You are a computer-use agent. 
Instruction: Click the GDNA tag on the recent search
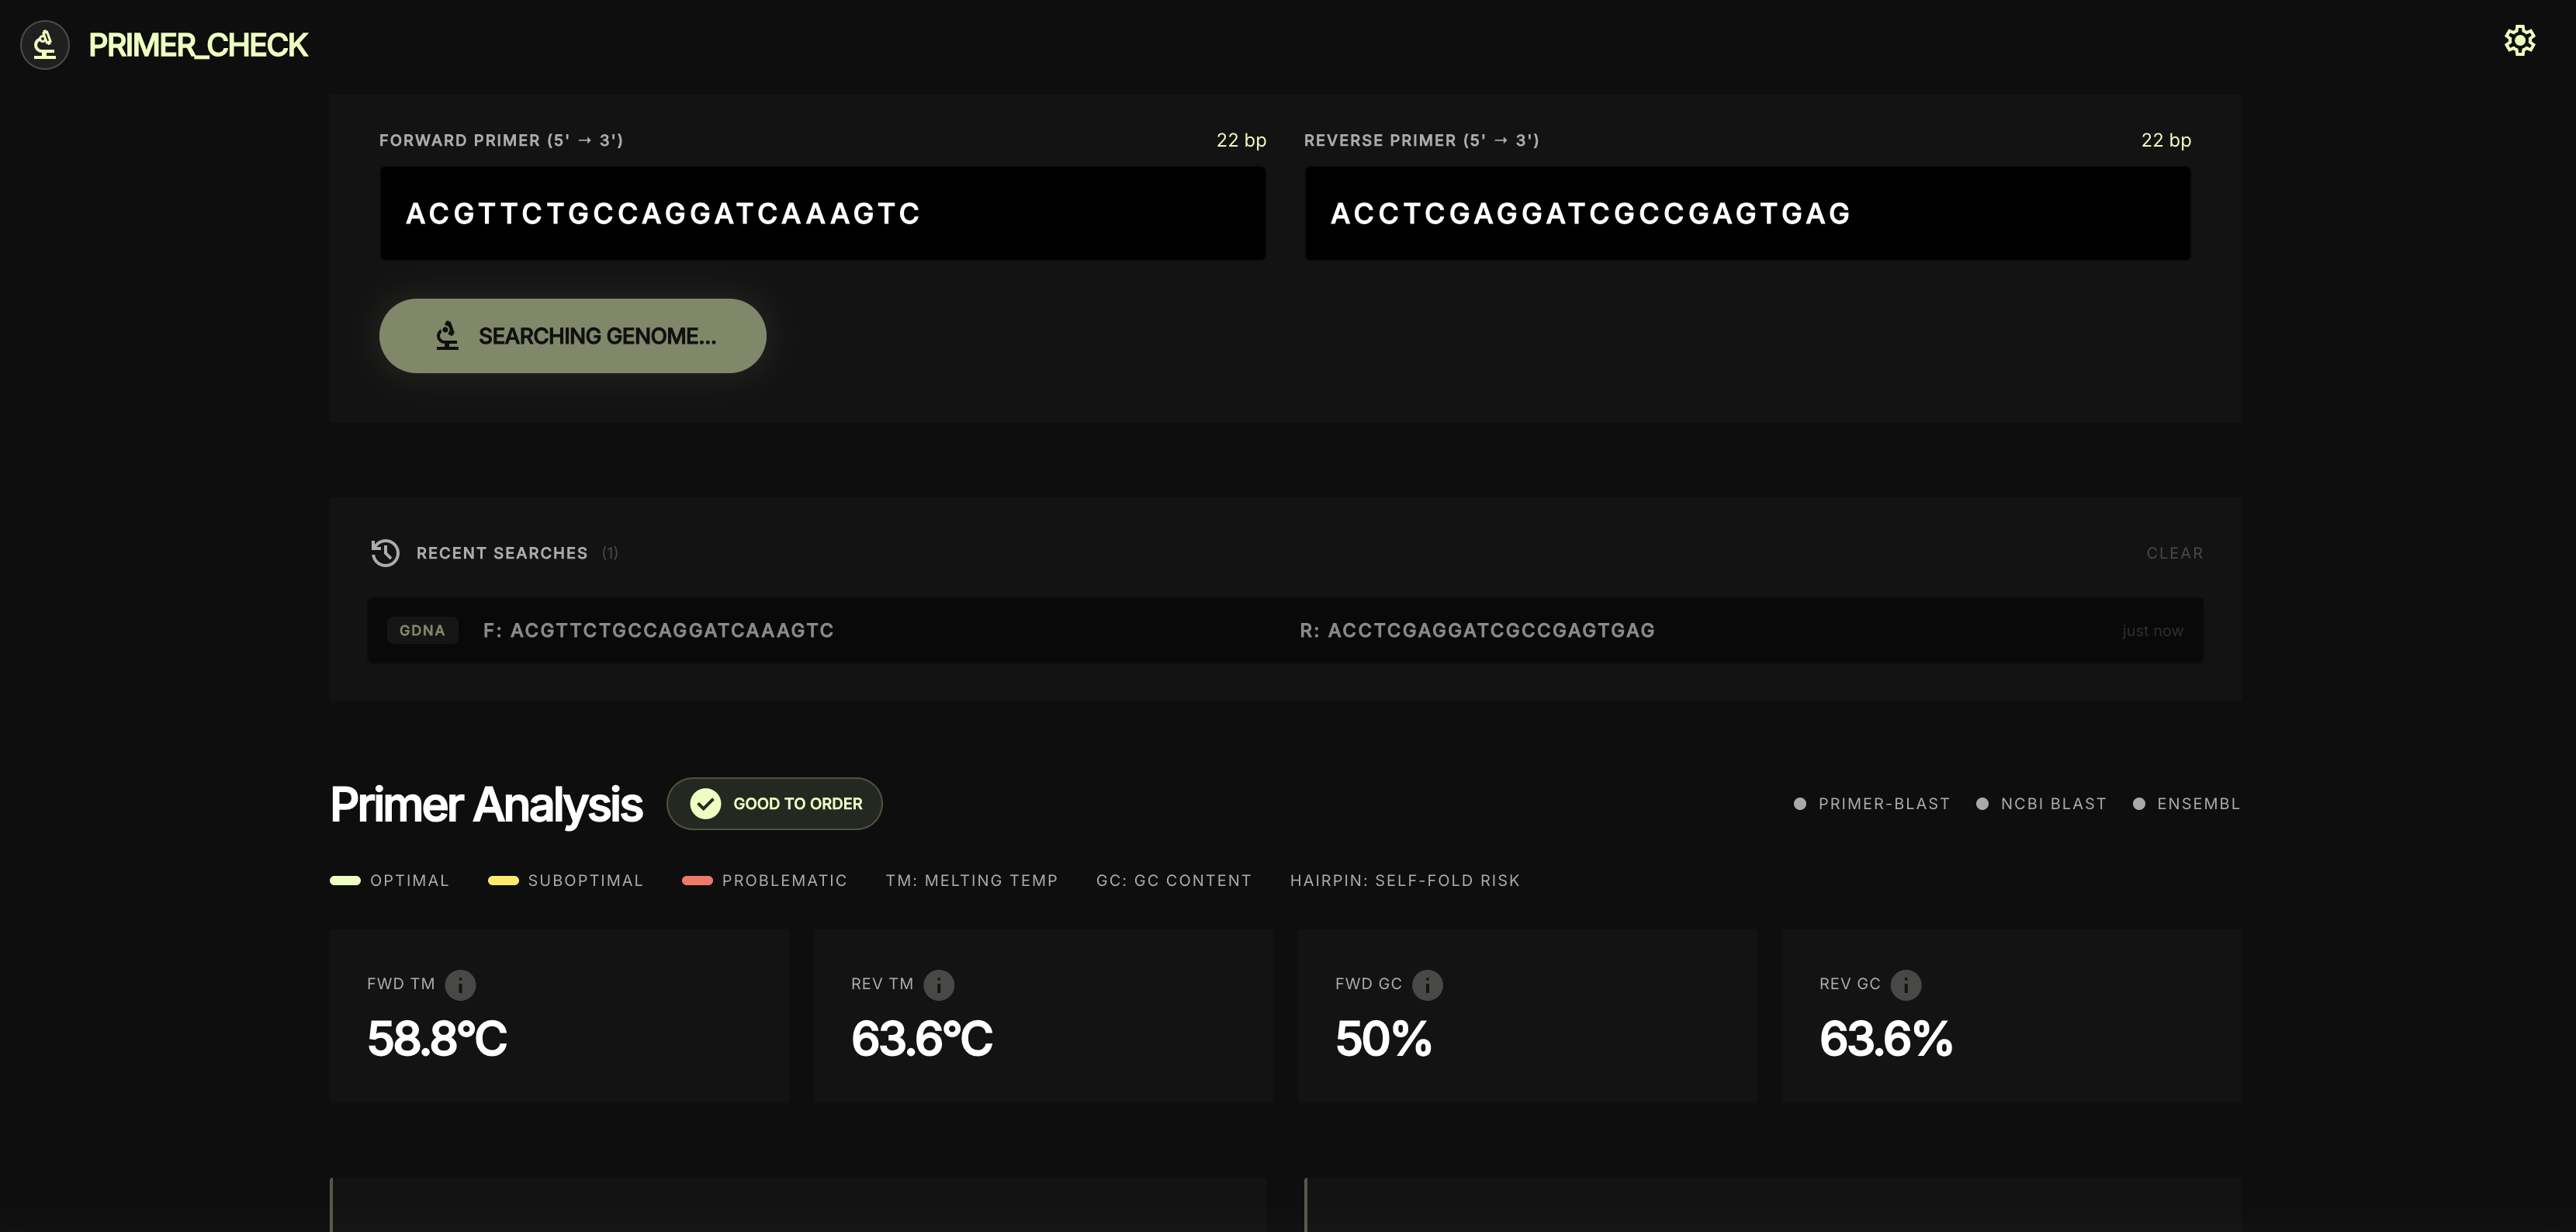pos(422,631)
